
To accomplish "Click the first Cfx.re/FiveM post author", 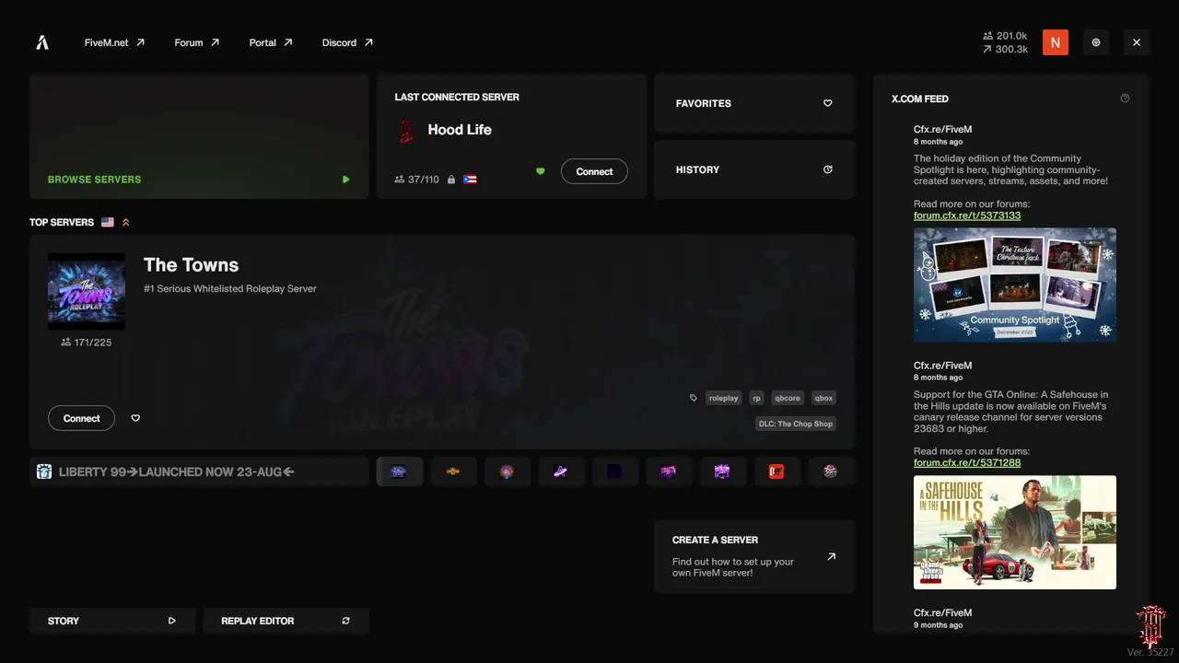I will point(943,130).
